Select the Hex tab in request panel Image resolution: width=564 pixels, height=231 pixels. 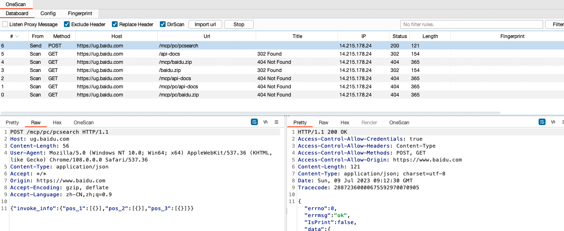[x=57, y=122]
